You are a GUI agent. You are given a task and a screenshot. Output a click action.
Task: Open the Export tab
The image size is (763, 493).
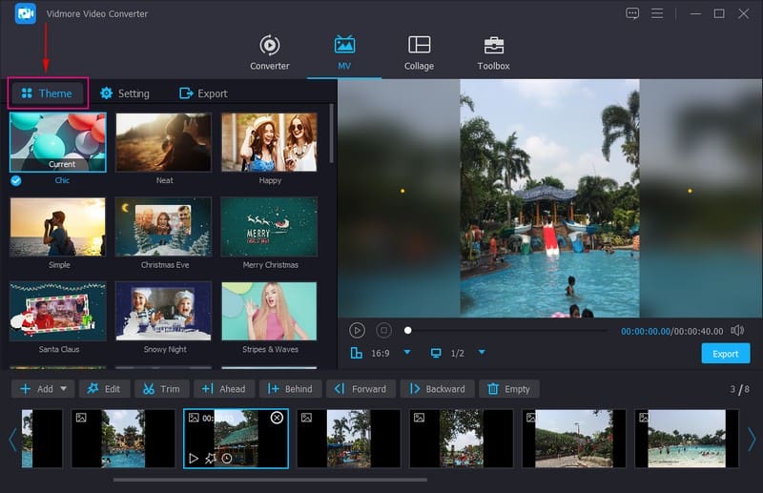coord(203,93)
